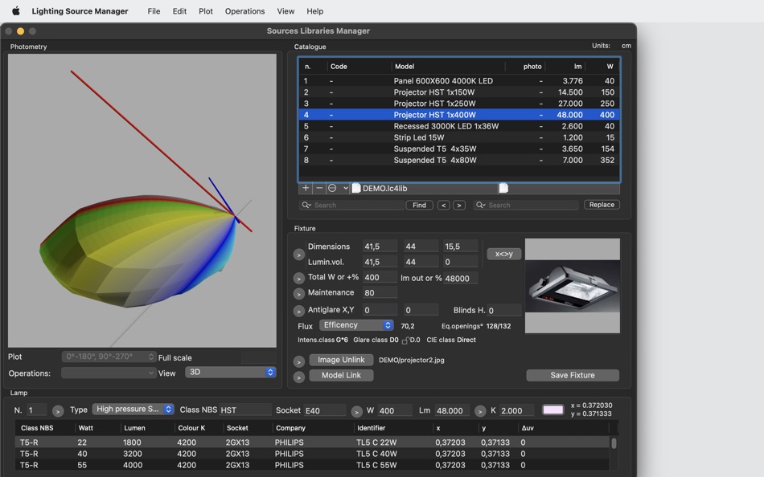
Task: Click the Class NBS HST field
Action: (245, 410)
